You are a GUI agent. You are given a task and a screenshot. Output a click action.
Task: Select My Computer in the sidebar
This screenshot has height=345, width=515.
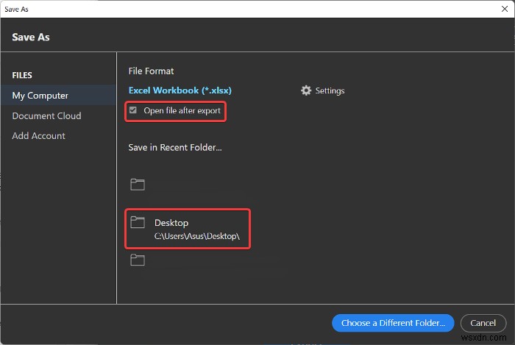coord(40,96)
